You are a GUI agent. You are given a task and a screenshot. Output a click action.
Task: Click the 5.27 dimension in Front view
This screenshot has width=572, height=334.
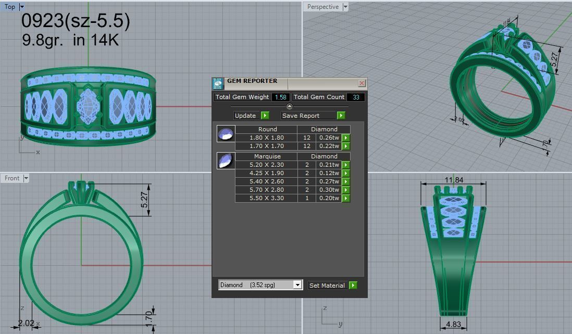pos(144,200)
